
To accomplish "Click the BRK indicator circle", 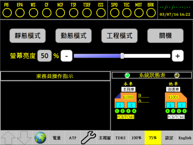I will [151, 13].
